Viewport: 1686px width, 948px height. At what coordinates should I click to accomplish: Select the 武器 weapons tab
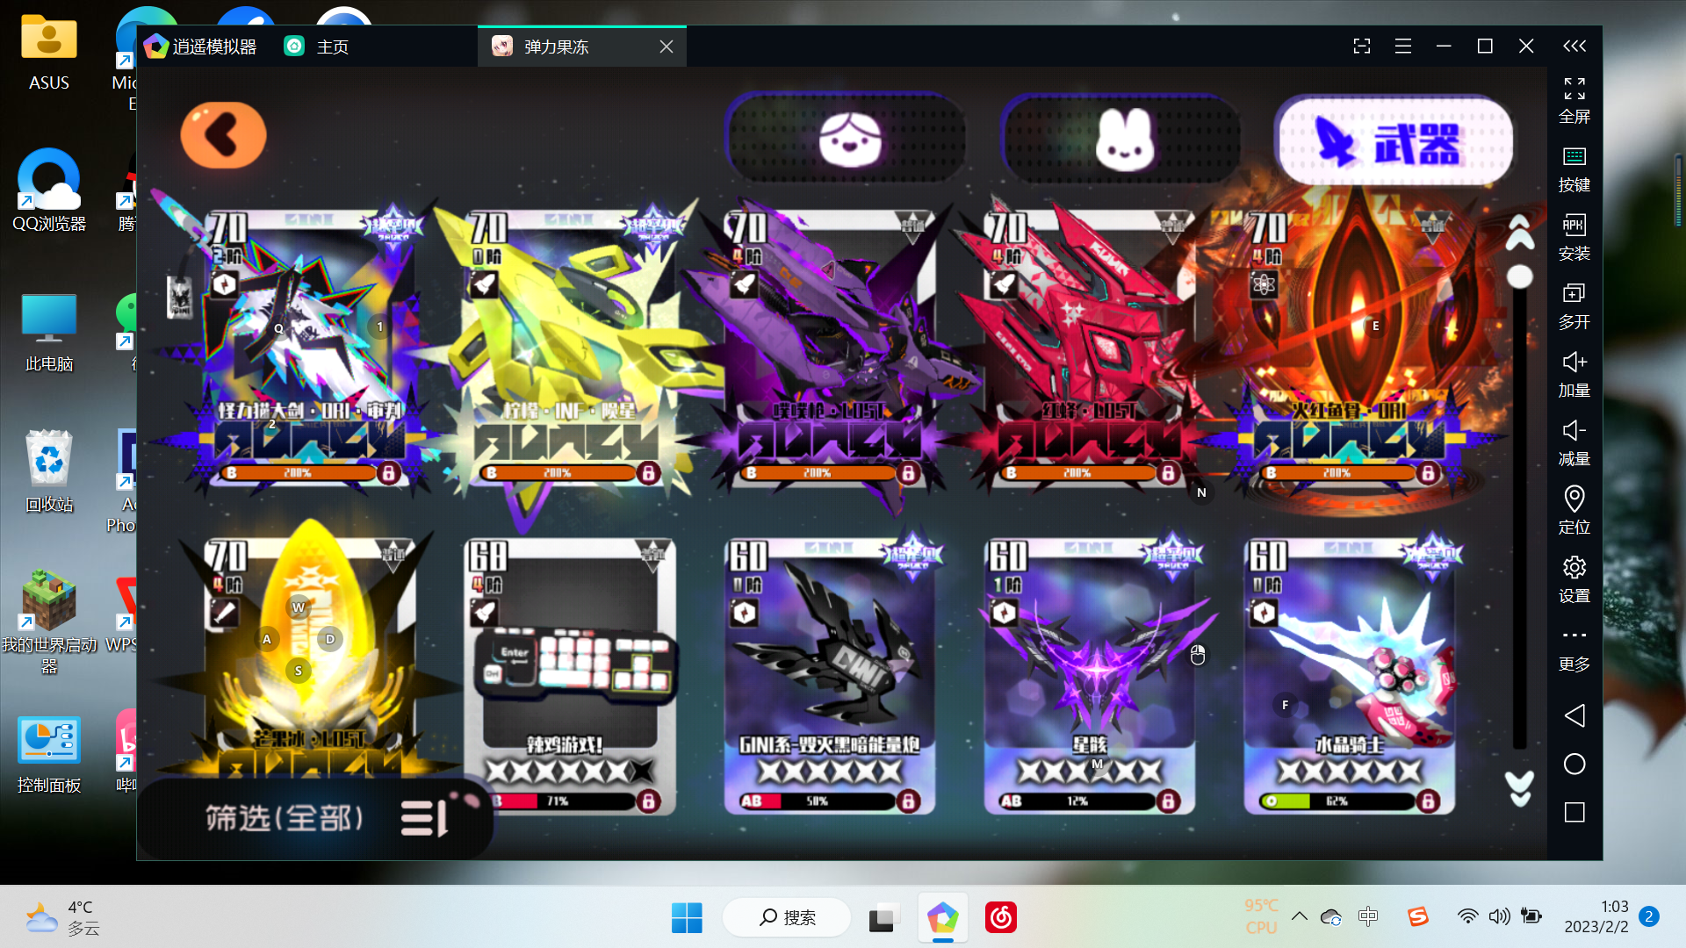click(x=1394, y=140)
